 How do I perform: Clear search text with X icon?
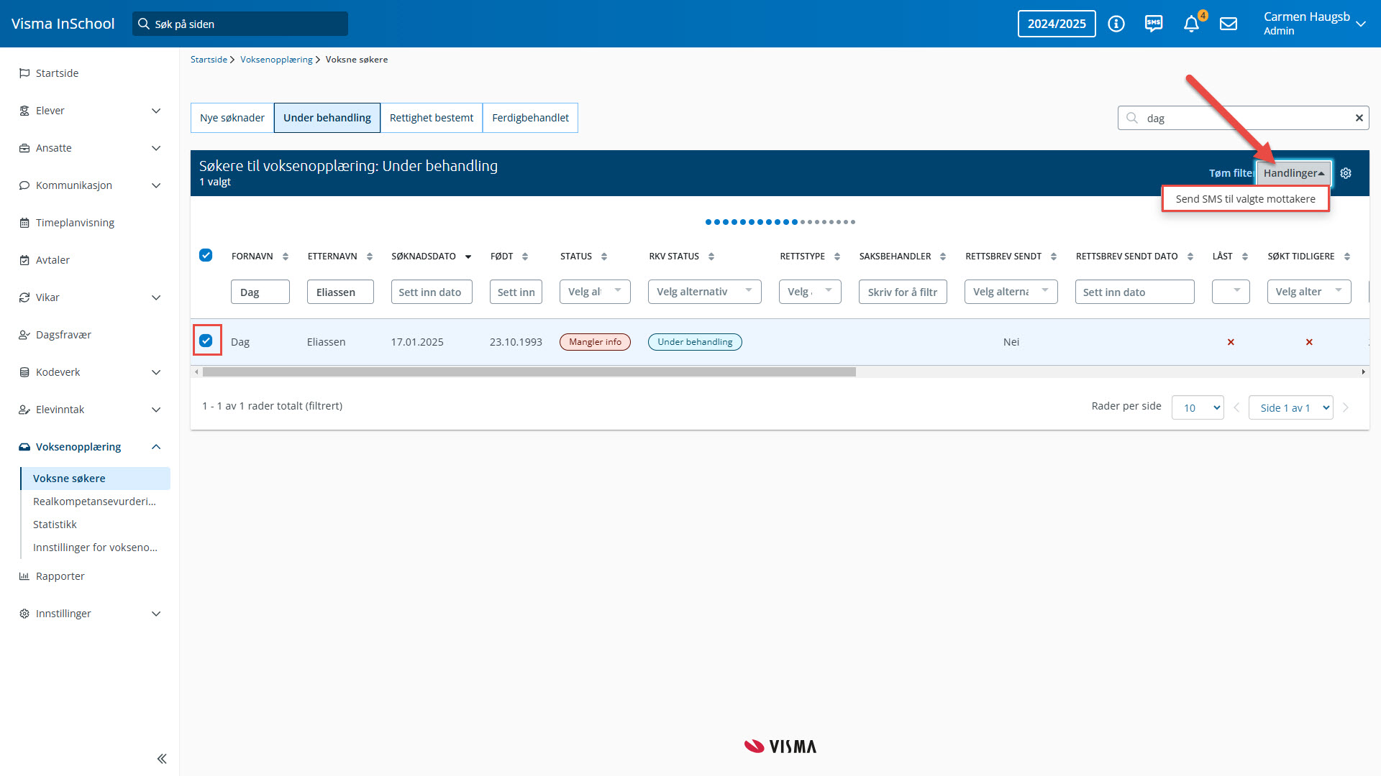click(1359, 118)
